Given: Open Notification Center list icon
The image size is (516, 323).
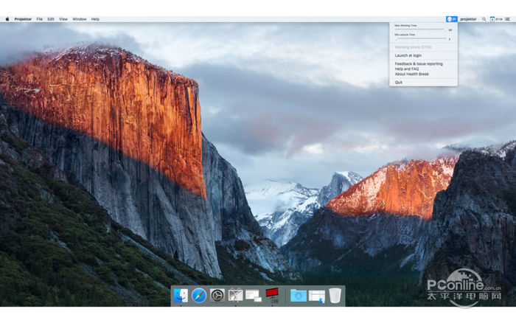Looking at the screenshot, I should pyautogui.click(x=508, y=19).
